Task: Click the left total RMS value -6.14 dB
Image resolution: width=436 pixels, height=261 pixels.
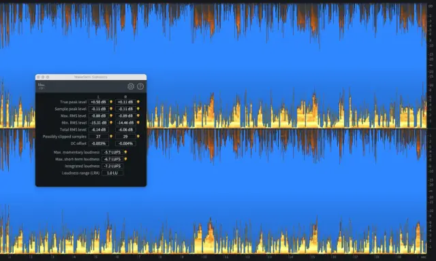Action: [98, 130]
